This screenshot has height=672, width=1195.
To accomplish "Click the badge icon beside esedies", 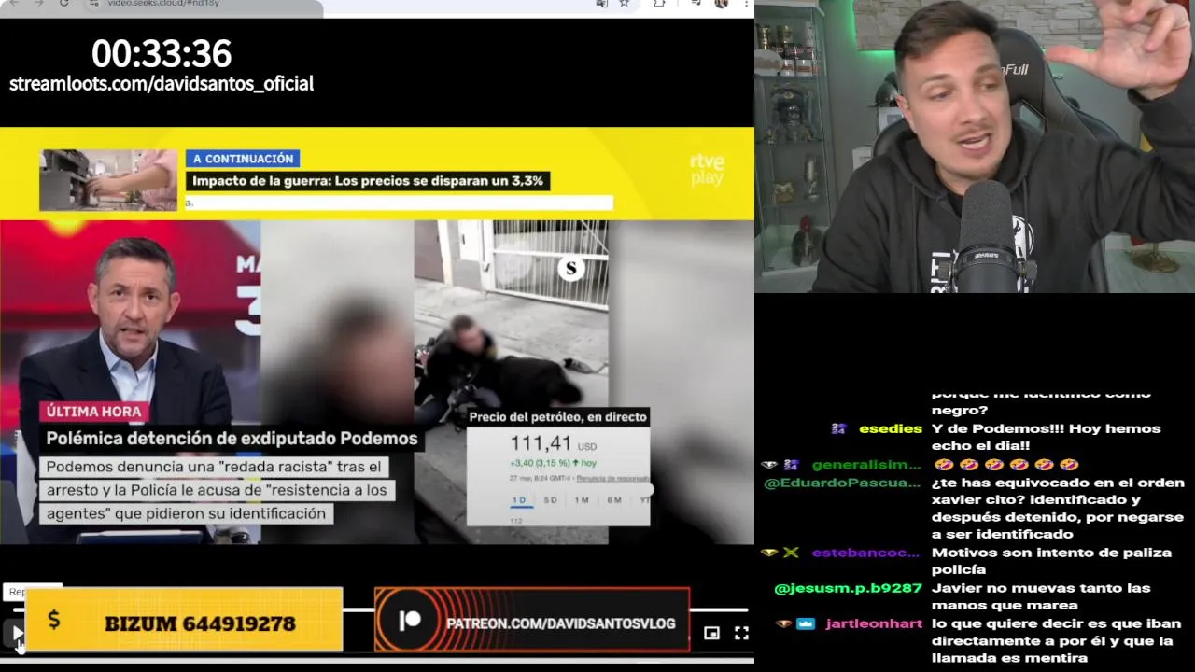I will pyautogui.click(x=838, y=428).
